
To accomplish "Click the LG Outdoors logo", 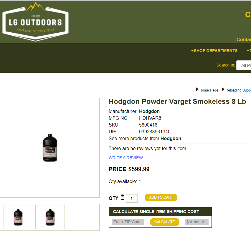I will (36, 22).
